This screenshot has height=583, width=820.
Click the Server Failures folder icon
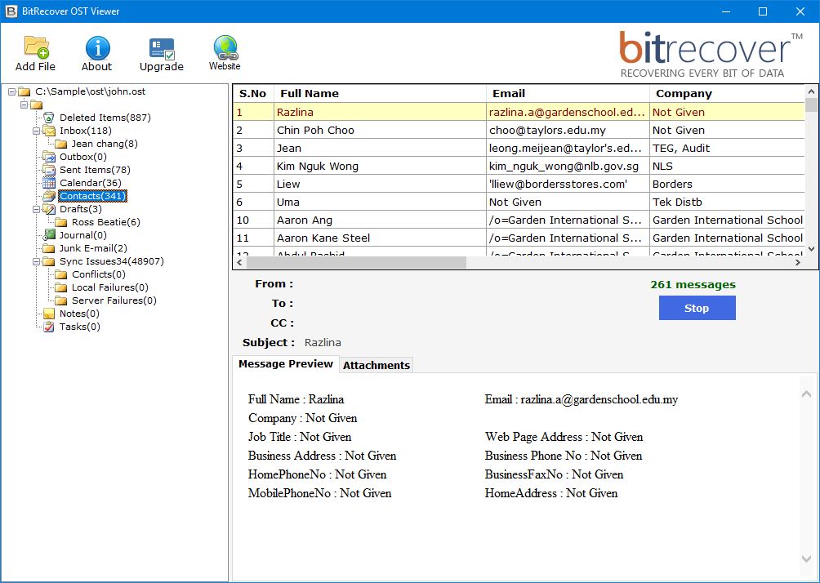point(61,300)
